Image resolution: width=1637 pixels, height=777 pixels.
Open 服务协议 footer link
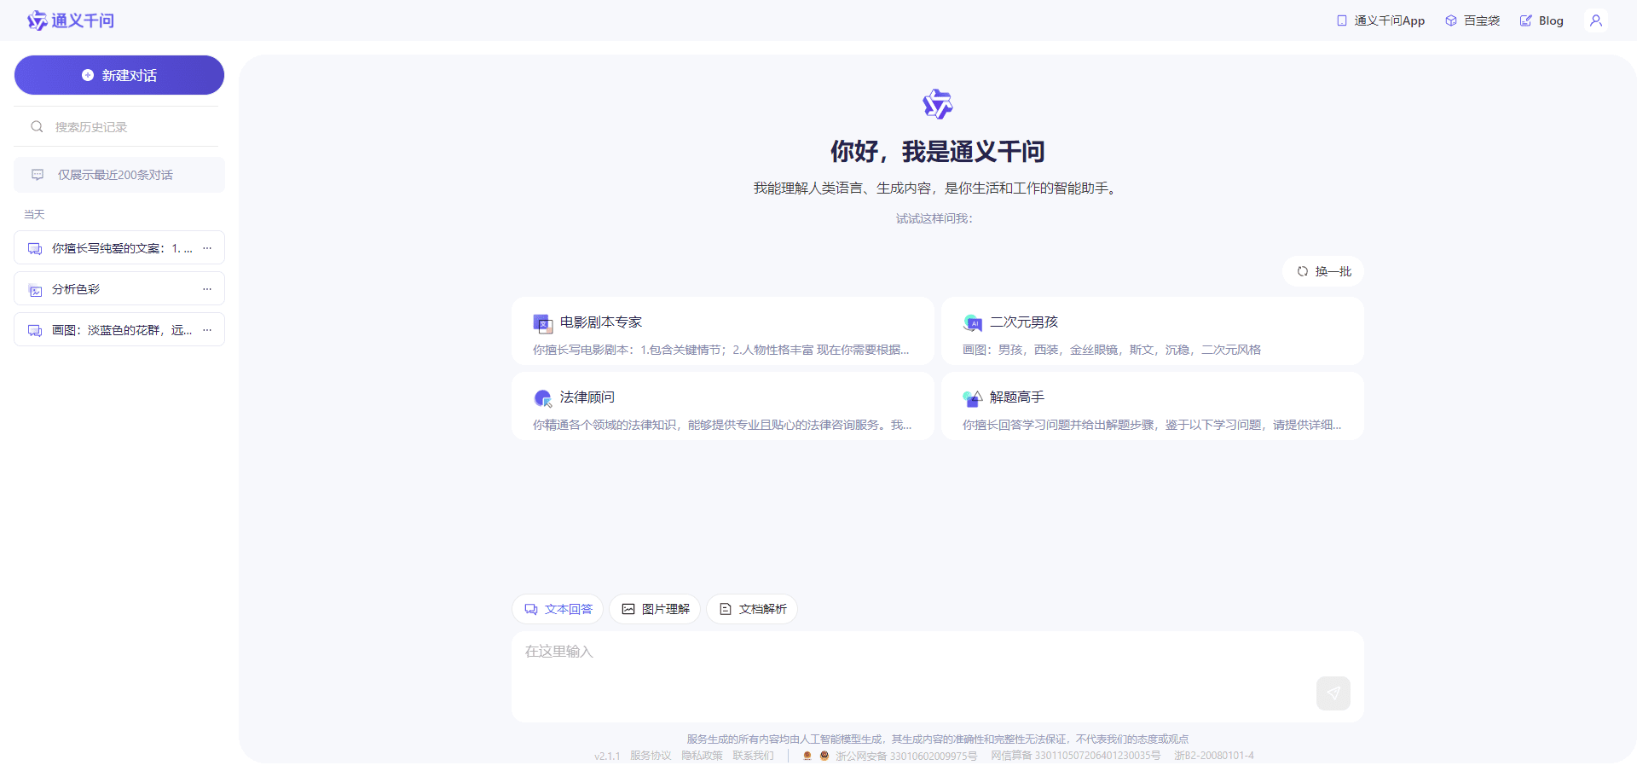coord(651,756)
